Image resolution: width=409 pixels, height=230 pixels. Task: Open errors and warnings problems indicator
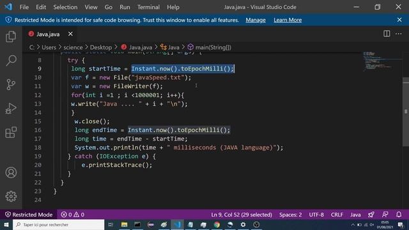pos(72,215)
